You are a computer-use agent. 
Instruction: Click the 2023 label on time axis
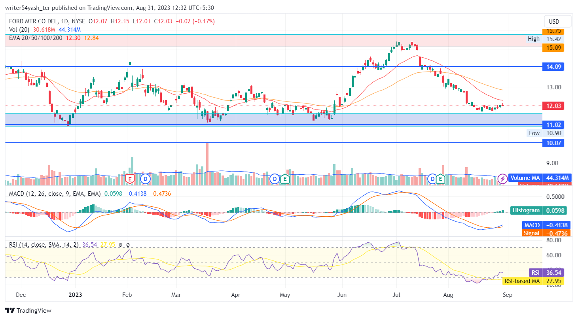click(x=76, y=295)
